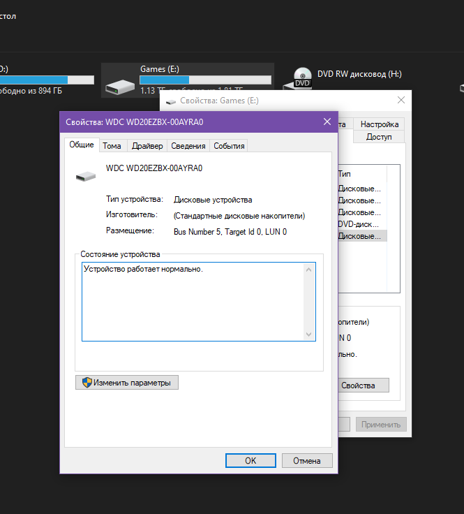Screen dimensions: 464x514
Task: Select the first Дисковые... row in the list
Action: [x=362, y=189]
